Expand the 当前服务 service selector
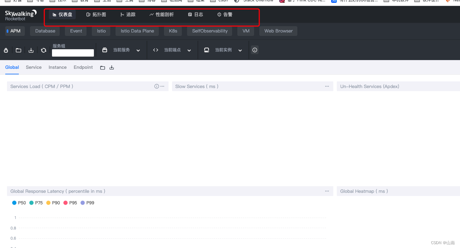 (x=138, y=50)
